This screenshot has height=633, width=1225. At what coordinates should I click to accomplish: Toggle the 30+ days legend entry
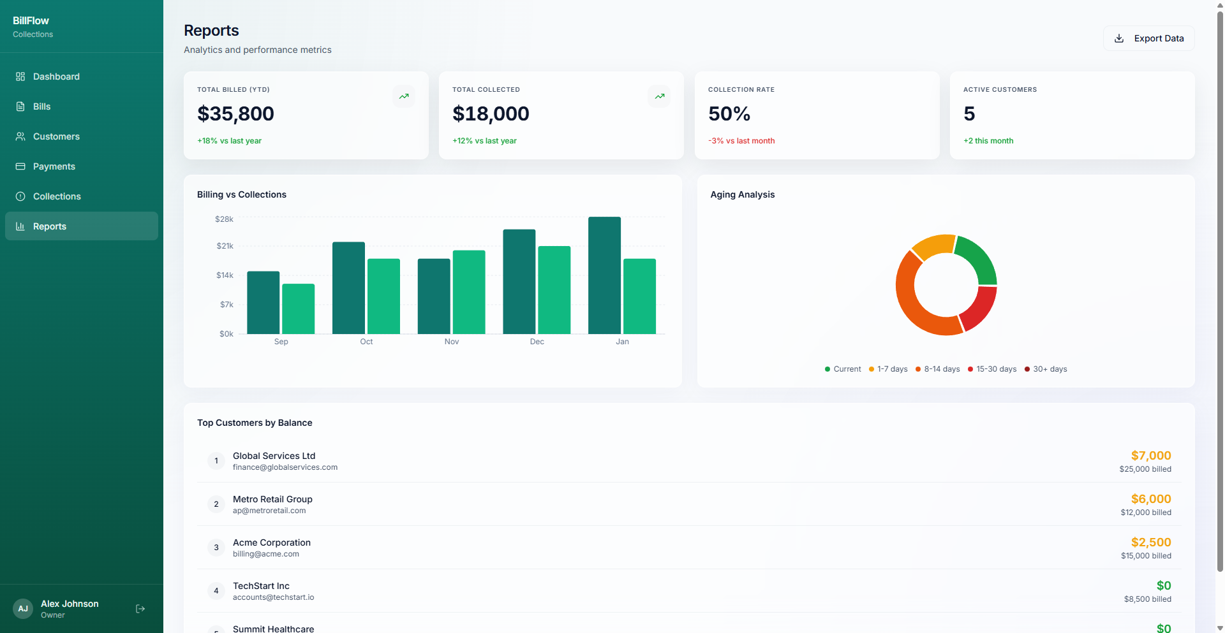(1045, 369)
